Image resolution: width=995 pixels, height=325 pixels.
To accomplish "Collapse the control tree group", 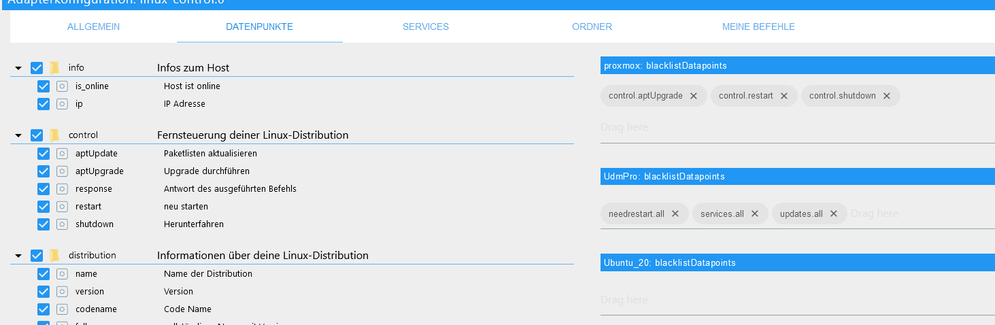I will tap(18, 135).
